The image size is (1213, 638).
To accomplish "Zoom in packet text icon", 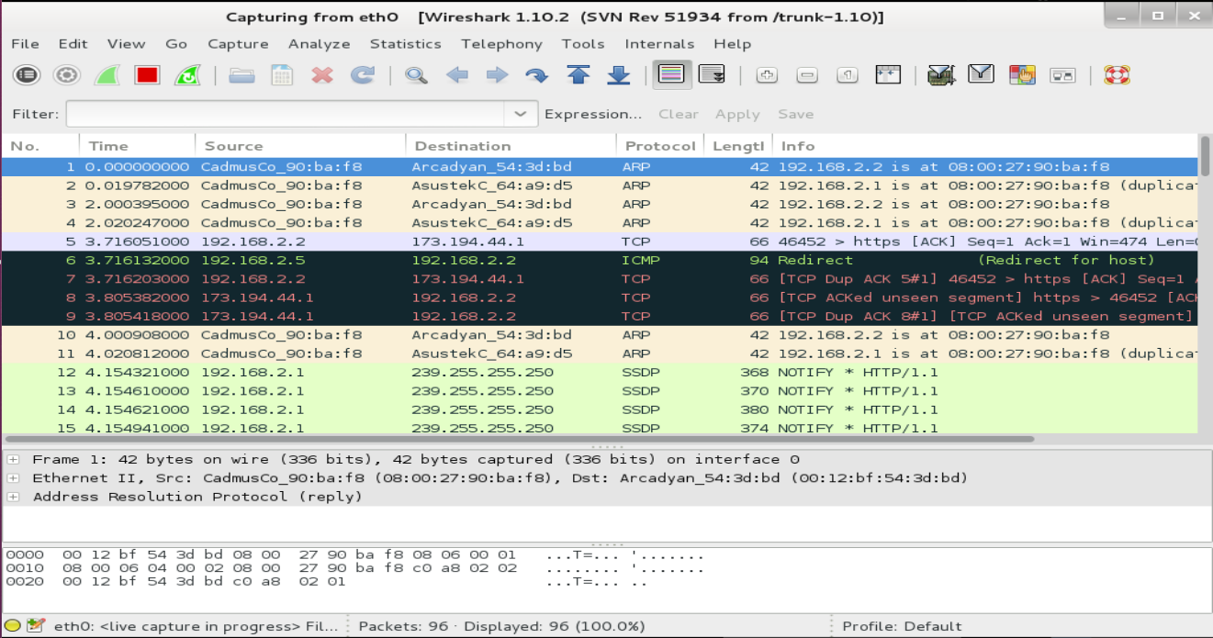I will click(x=767, y=75).
